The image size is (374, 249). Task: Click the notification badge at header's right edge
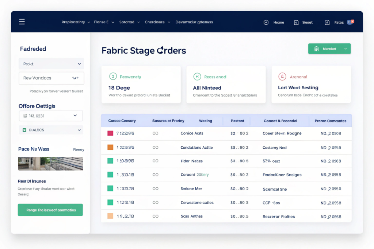coord(350,22)
